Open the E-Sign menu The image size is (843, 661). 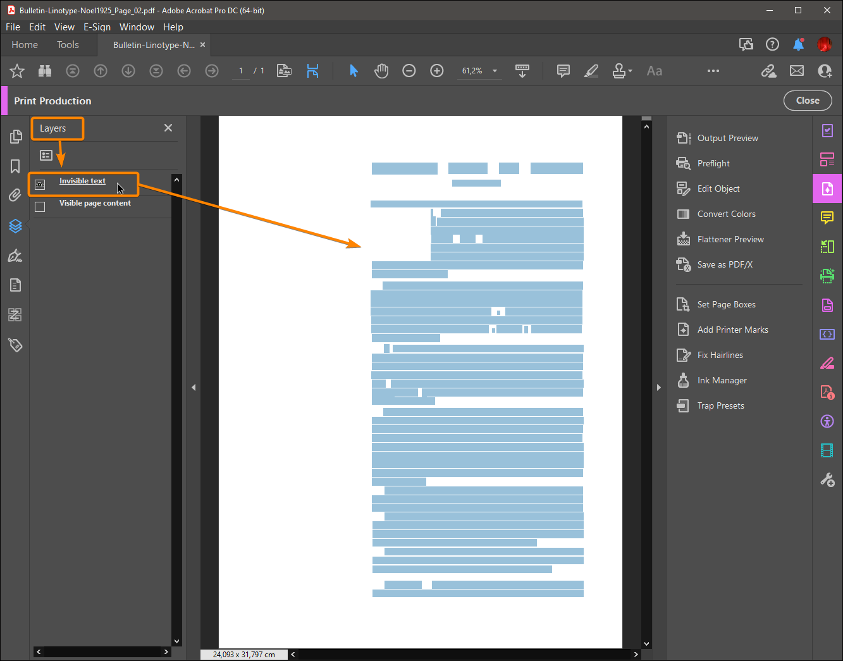pos(97,27)
